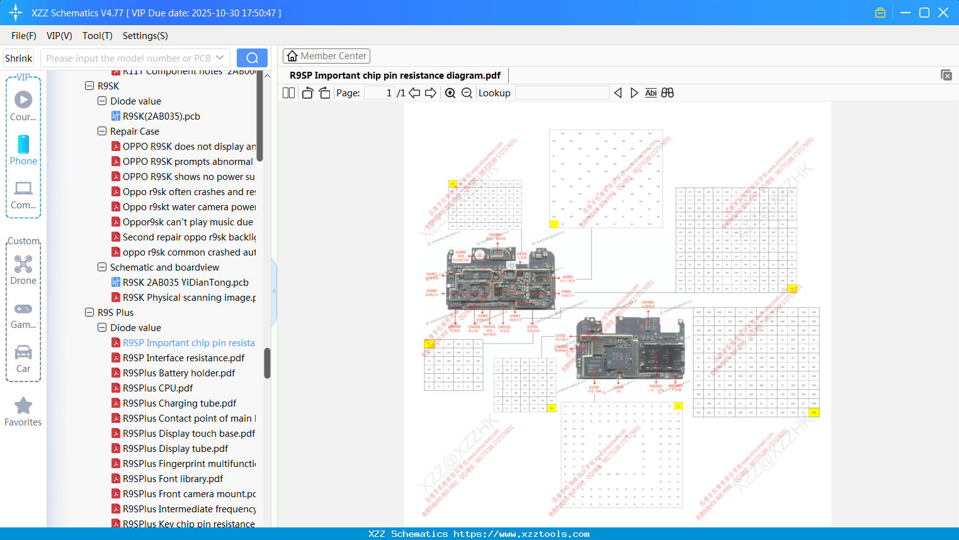Zoom in on the PDF
Viewport: 959px width, 540px height.
click(450, 93)
